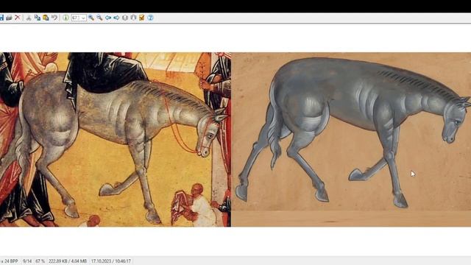Image resolution: width=471 pixels, height=265 pixels.
Task: Click the 222.89 KB / 4.04 MB status entry
Action: [68, 261]
